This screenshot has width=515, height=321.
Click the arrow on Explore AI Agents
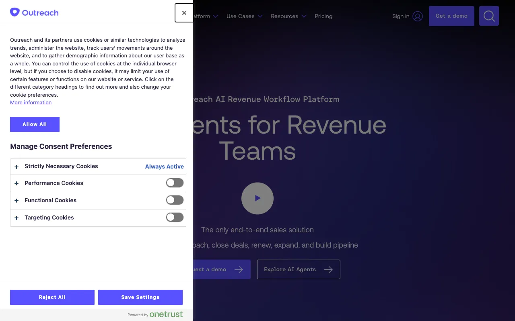pyautogui.click(x=328, y=270)
